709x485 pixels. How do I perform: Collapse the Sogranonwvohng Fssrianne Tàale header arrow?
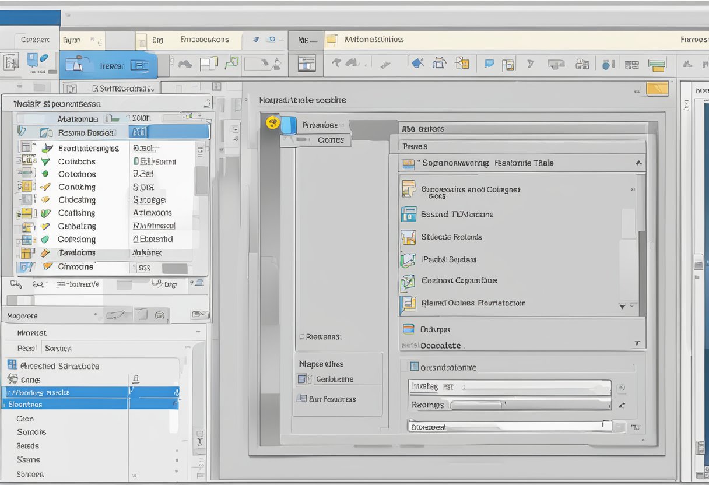[638, 163]
